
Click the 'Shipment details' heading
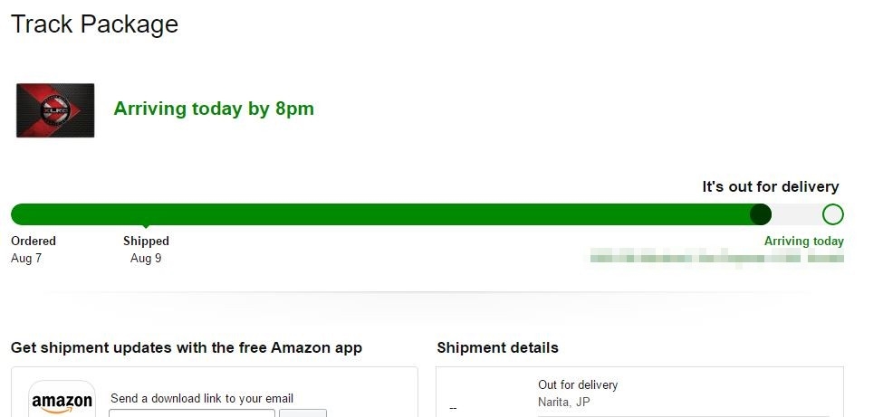point(497,347)
